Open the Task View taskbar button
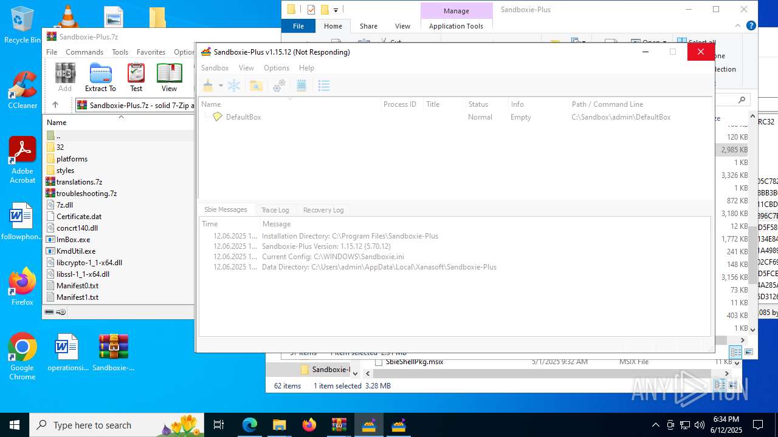Viewport: 778px width, 437px height. coord(219,425)
